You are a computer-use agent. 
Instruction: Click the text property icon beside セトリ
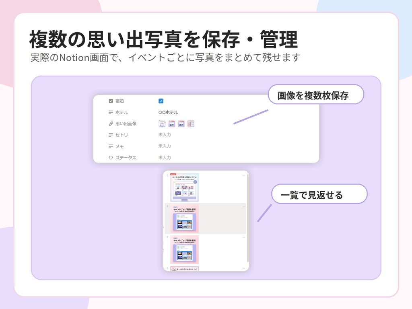[x=111, y=135]
